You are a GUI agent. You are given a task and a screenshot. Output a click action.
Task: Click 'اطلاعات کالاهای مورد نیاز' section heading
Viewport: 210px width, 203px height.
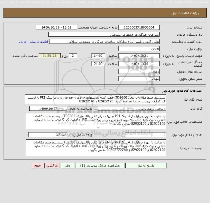(182, 91)
